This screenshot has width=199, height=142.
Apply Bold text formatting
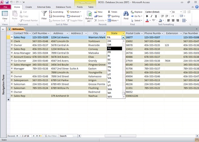147,16
